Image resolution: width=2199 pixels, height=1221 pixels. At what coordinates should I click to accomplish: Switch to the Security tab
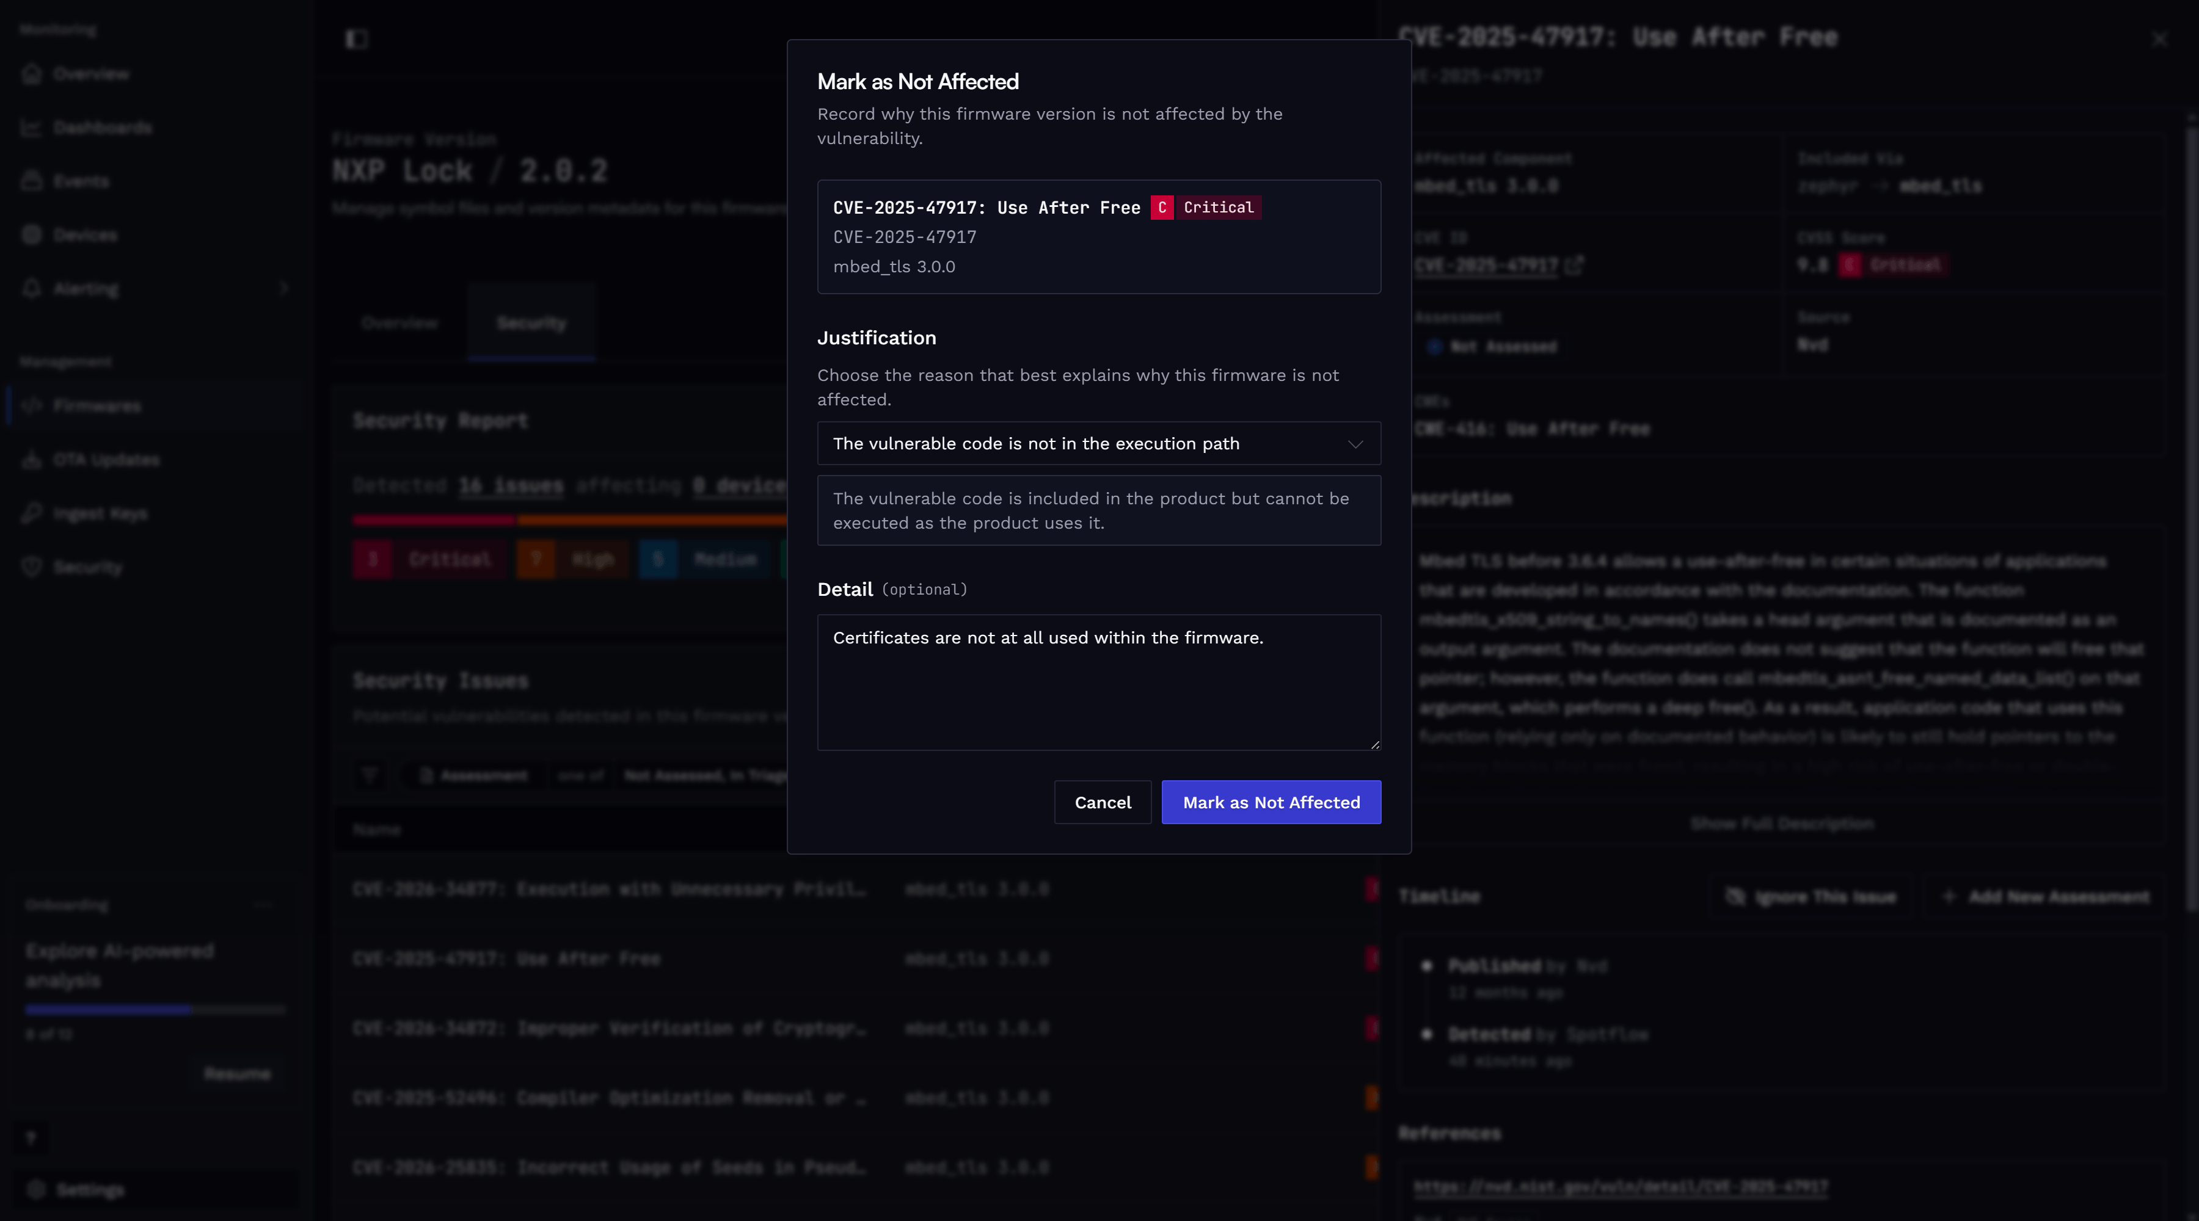531,324
